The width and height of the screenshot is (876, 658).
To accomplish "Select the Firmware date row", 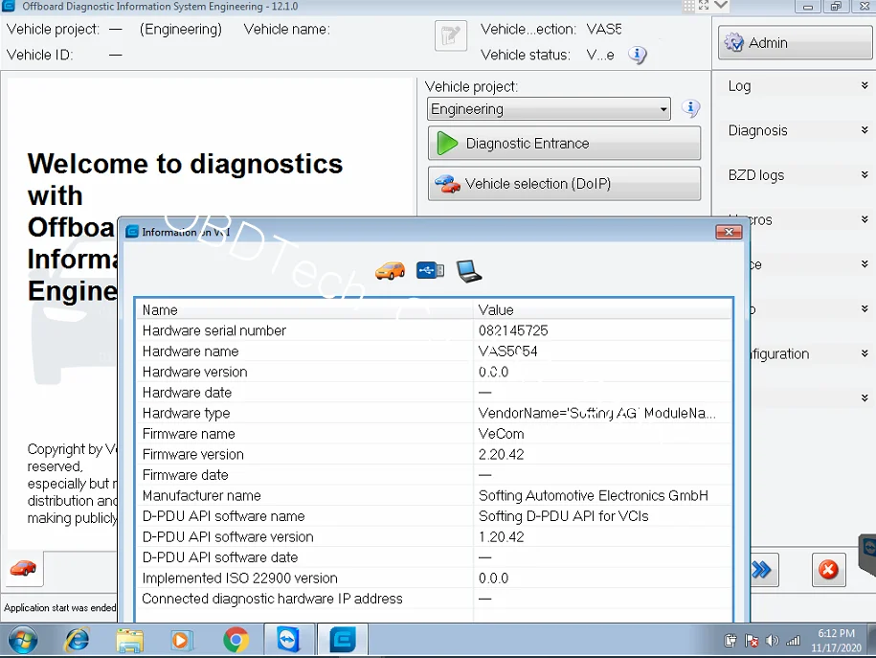I will coord(434,475).
